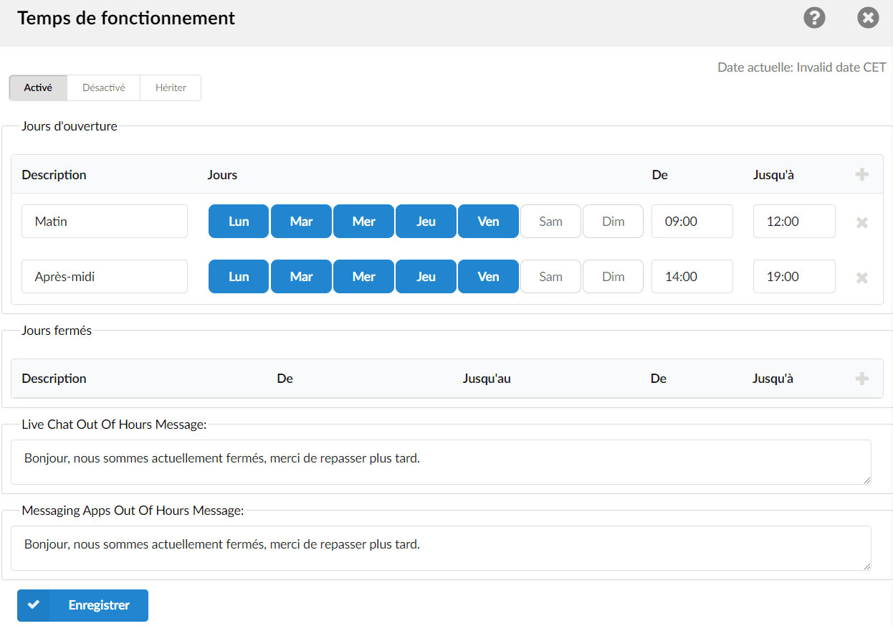Enable Dim for the Après-midi row
Screen dimensions: 893x626
(613, 276)
